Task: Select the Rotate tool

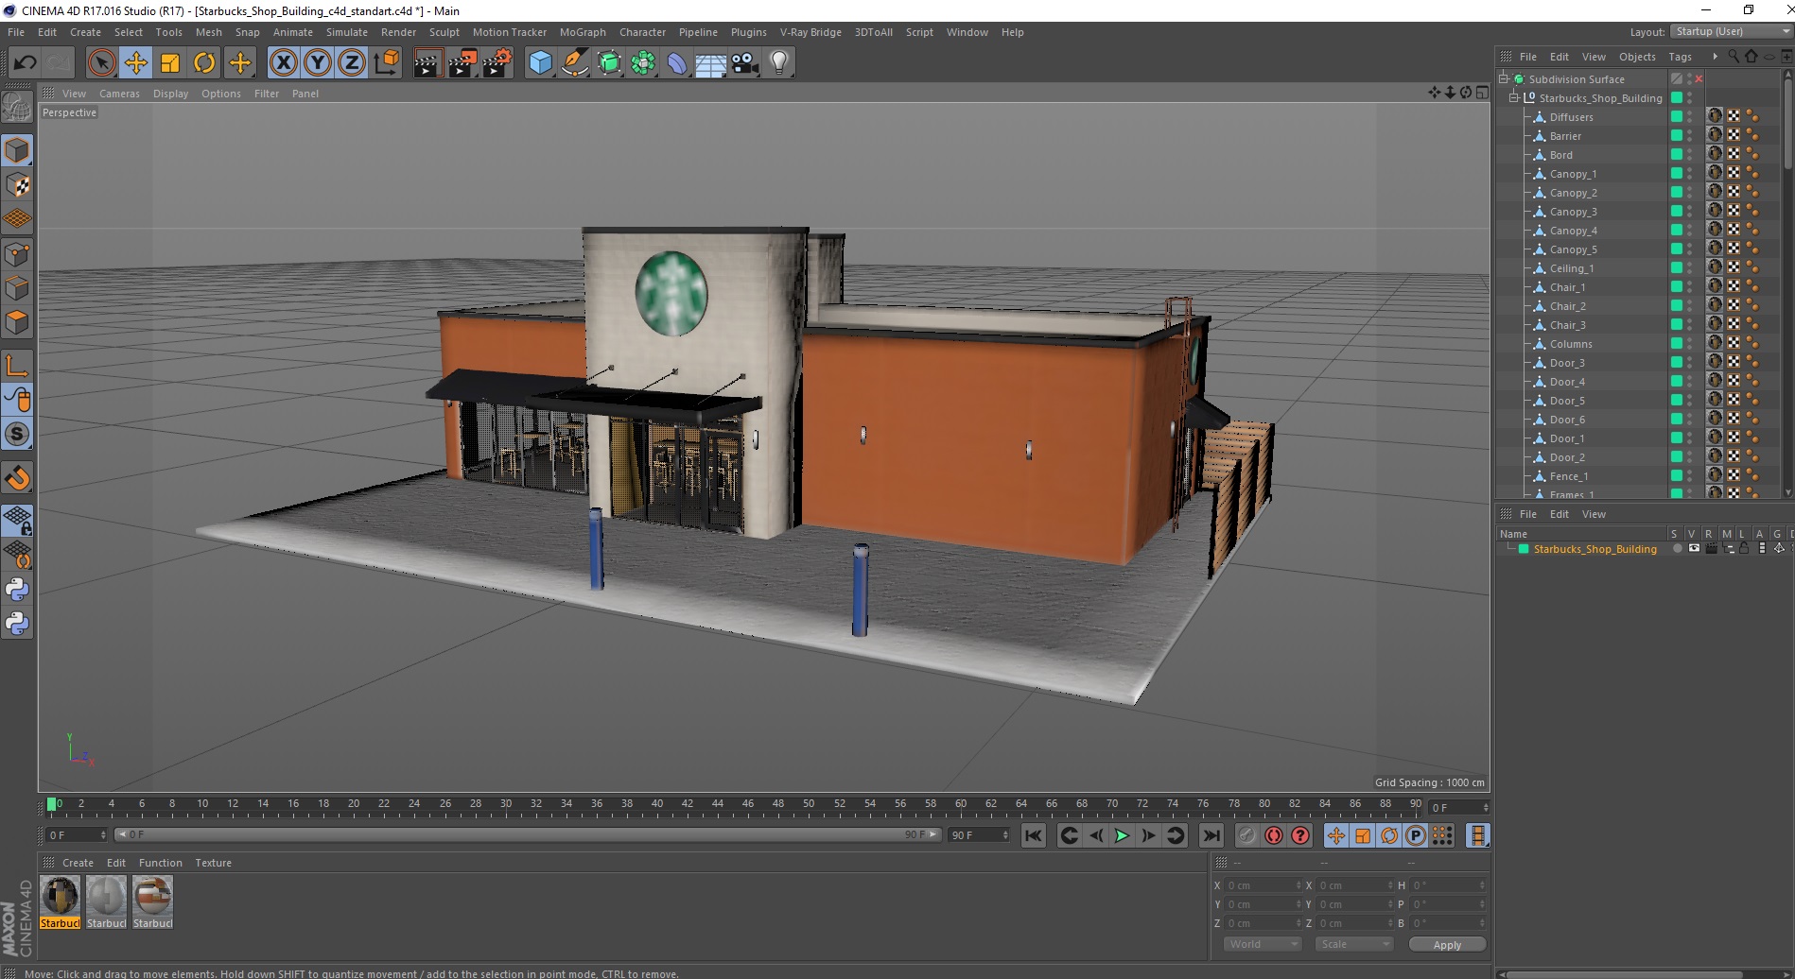Action: tap(204, 63)
